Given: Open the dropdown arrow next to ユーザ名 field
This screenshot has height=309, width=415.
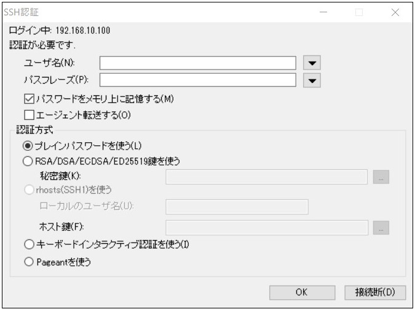Looking at the screenshot, I should pyautogui.click(x=312, y=63).
